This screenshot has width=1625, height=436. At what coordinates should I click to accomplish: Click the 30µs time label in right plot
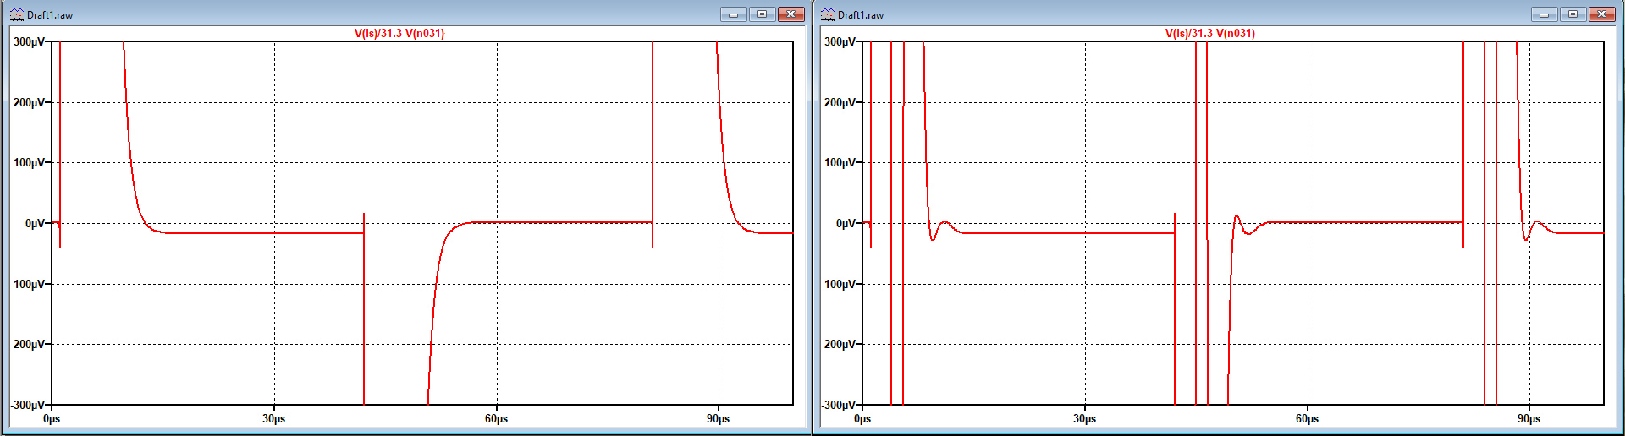click(x=1085, y=418)
